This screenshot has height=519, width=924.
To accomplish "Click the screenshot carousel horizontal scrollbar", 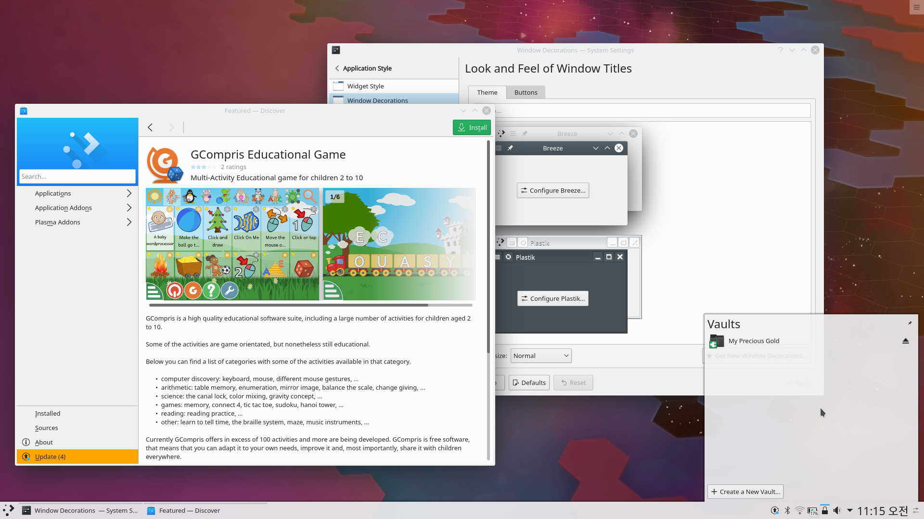I will tap(311, 305).
